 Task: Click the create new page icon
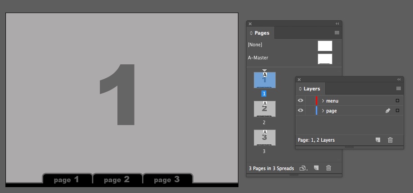tap(316, 168)
